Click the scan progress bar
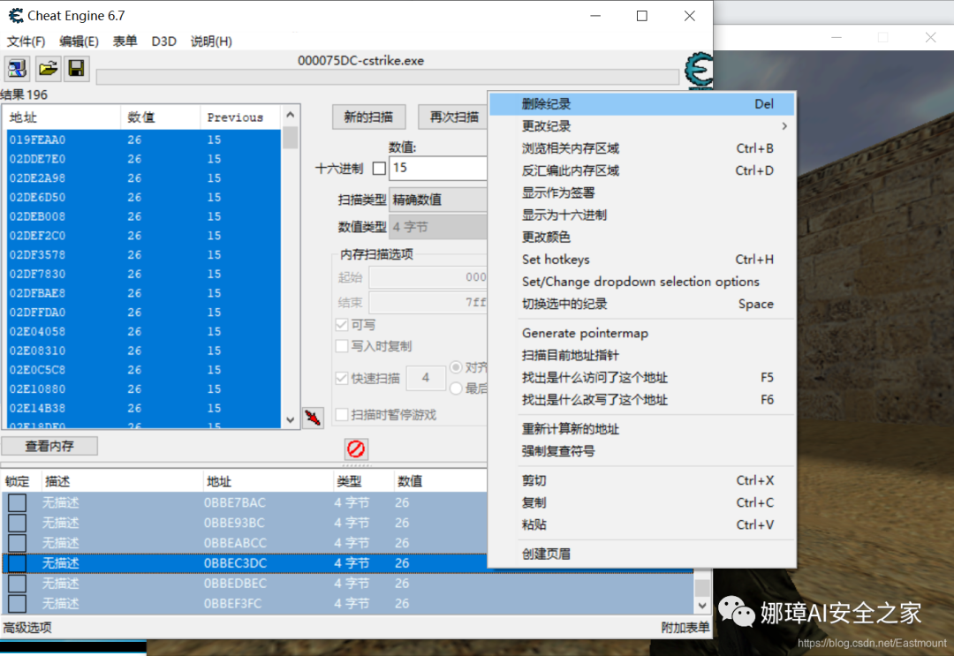This screenshot has height=656, width=954. (388, 77)
